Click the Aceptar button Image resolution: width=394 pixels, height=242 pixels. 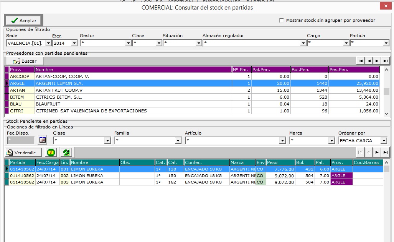[x=24, y=21]
